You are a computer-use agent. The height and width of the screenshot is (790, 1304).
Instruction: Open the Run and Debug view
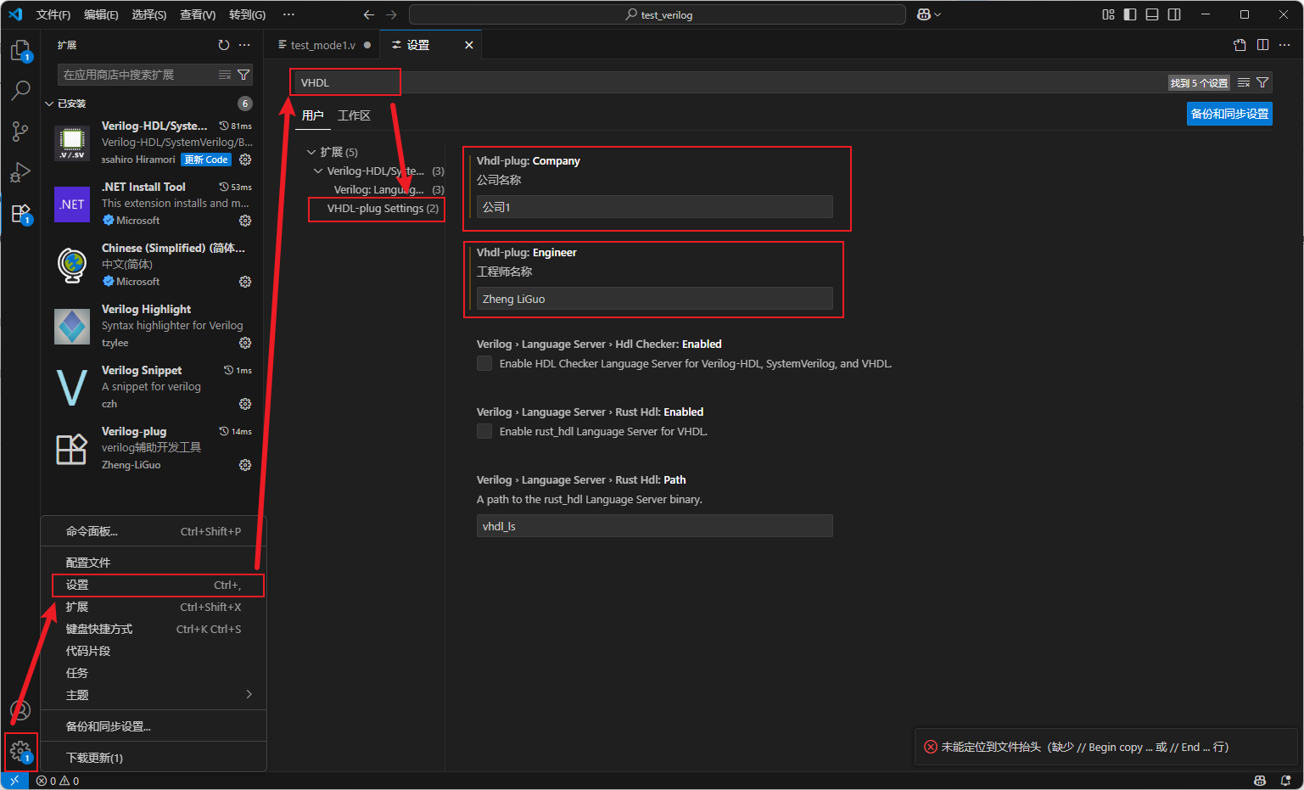(20, 171)
